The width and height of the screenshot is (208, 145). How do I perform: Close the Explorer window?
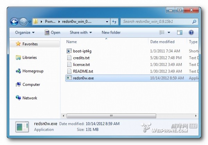(x=191, y=10)
